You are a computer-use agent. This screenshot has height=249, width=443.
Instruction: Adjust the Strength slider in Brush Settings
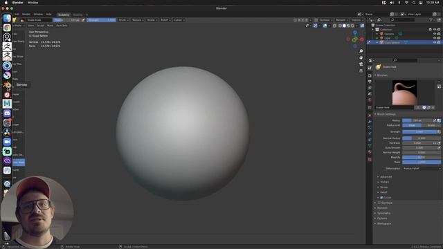click(419, 132)
